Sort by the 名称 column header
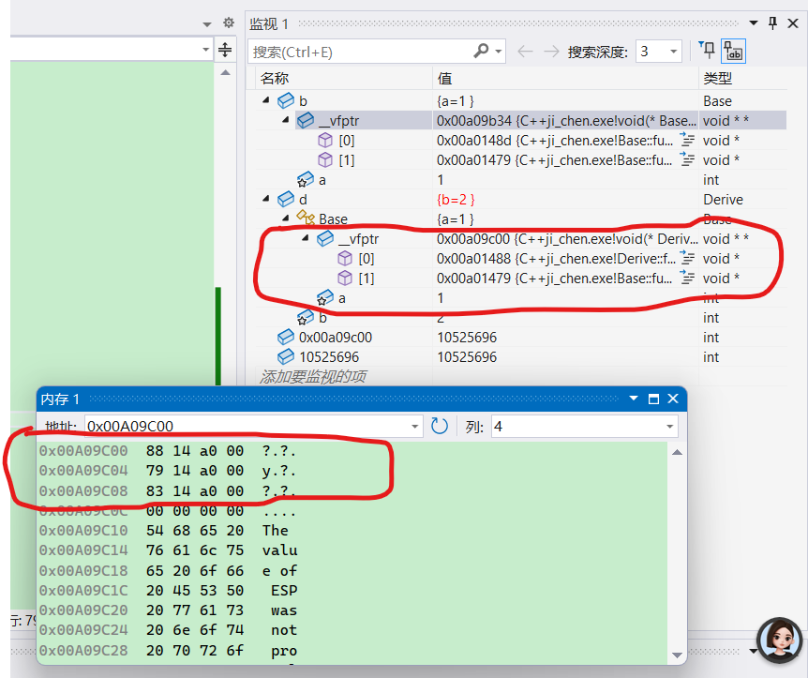 pos(275,79)
